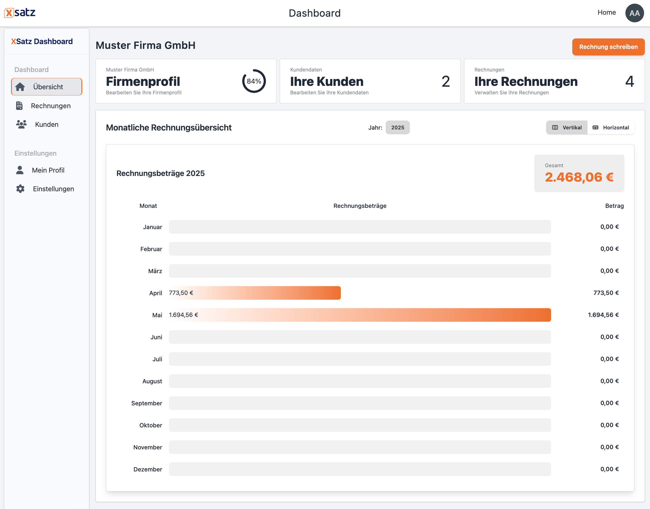The width and height of the screenshot is (650, 509).
Task: Click the Rechnungen document icon in sidebar
Action: [x=19, y=105]
